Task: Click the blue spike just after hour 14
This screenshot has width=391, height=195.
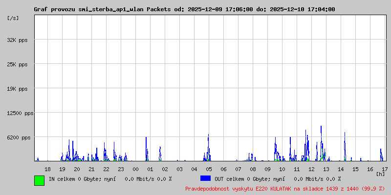Action: point(345,147)
